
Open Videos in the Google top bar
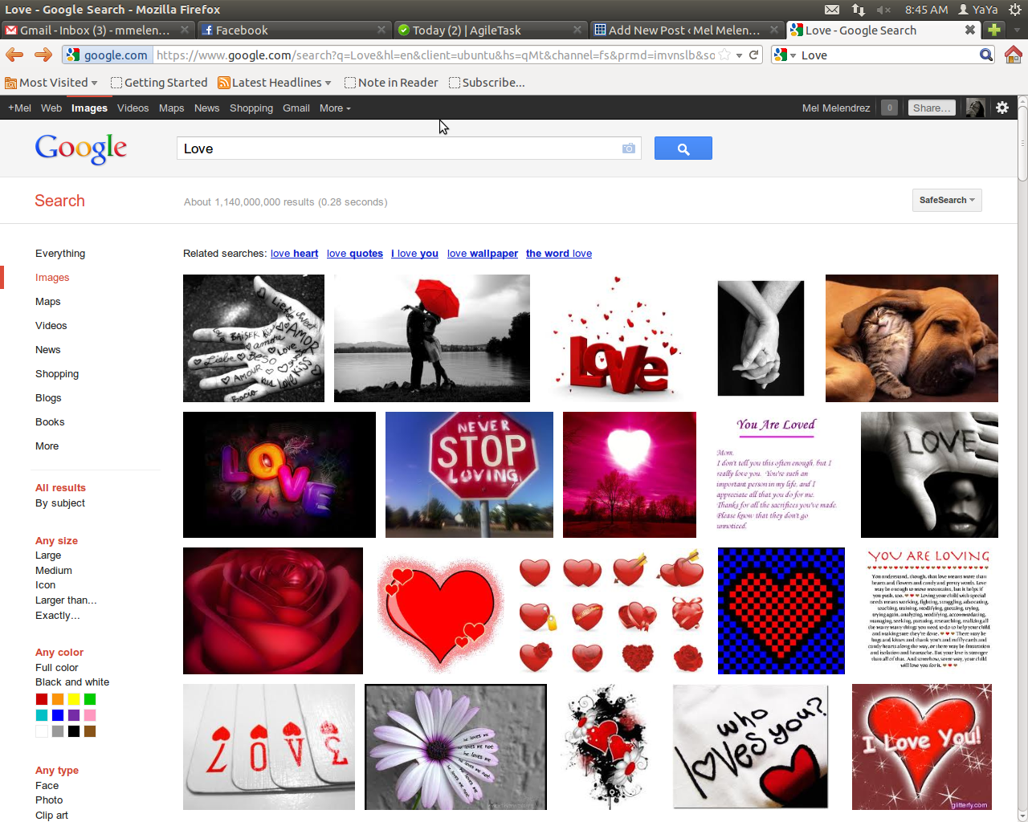click(133, 108)
